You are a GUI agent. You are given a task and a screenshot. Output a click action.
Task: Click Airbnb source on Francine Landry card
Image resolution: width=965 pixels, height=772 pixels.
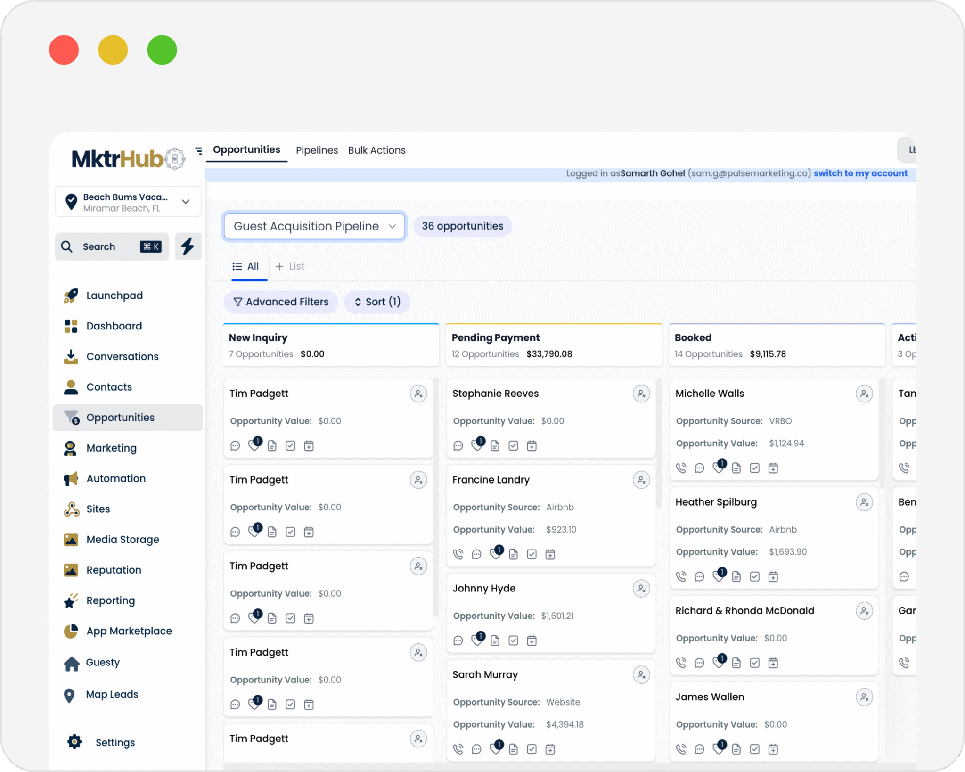click(x=560, y=508)
